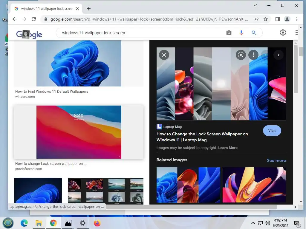Search inside image with Lens icon
Viewport: 306px width, 229px height.
(241, 55)
